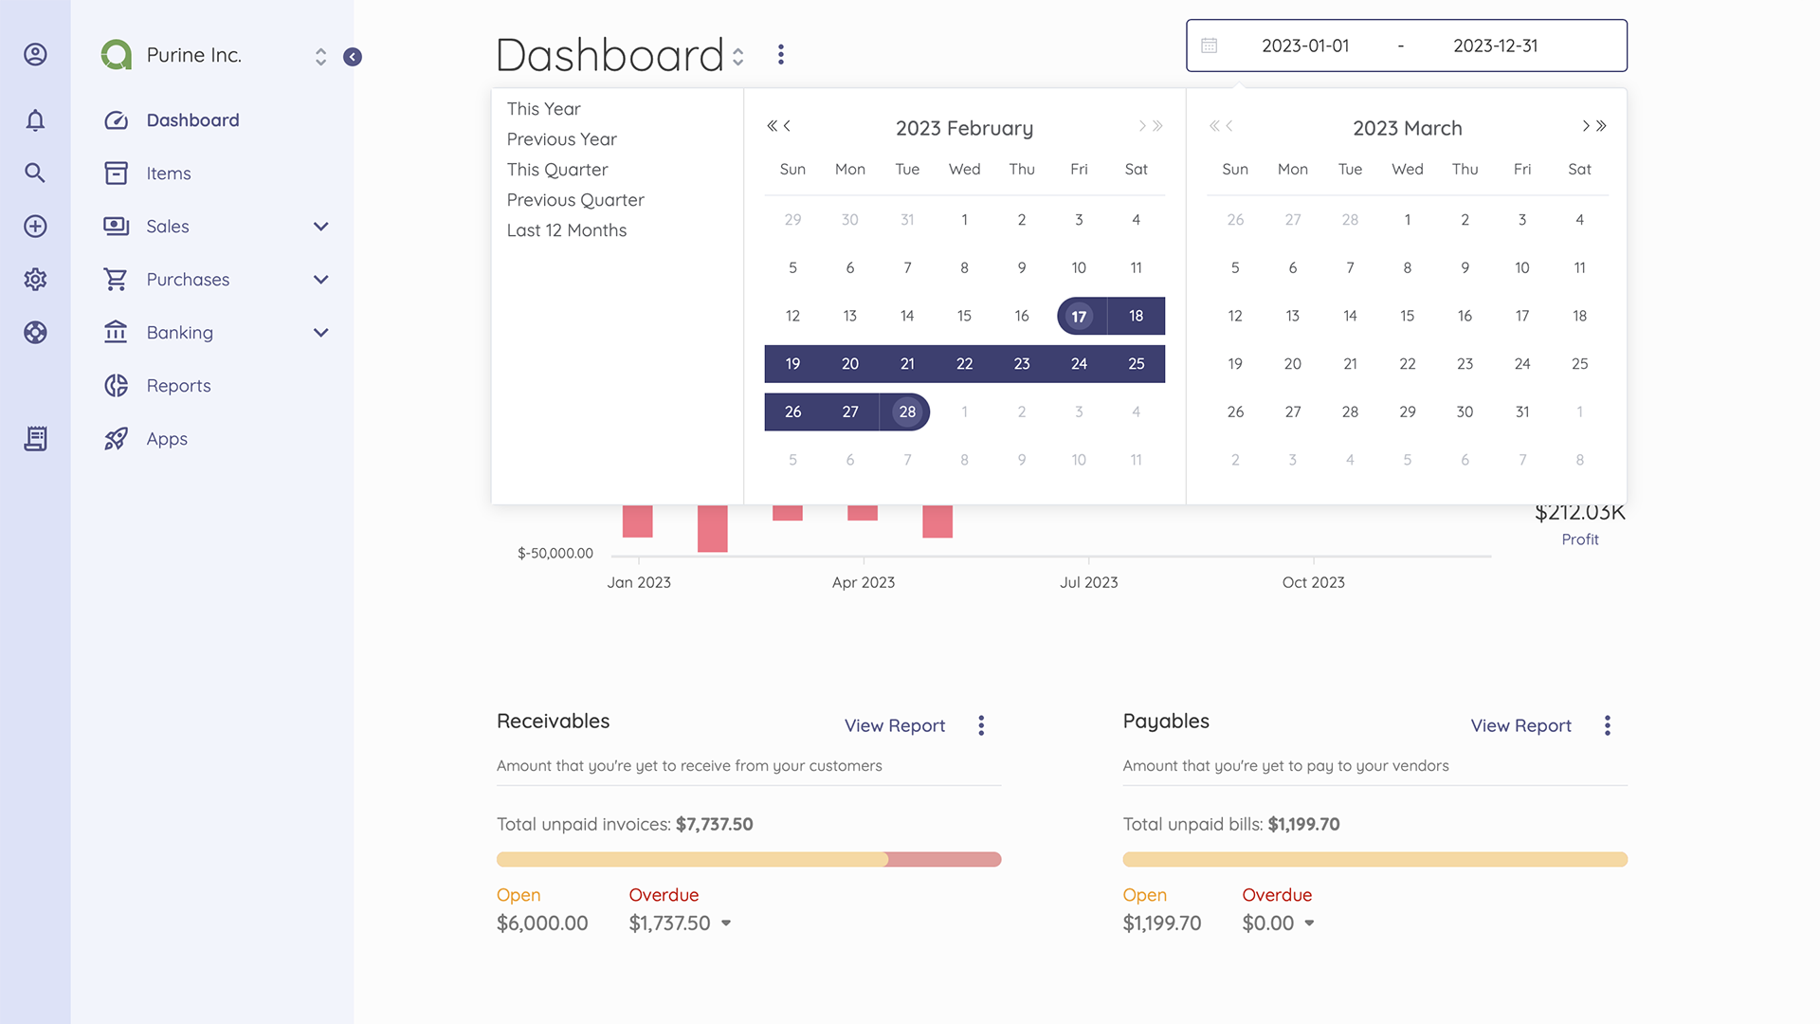Expand Receivables overdue amount dropdown
This screenshot has height=1024, width=1820.
click(726, 923)
